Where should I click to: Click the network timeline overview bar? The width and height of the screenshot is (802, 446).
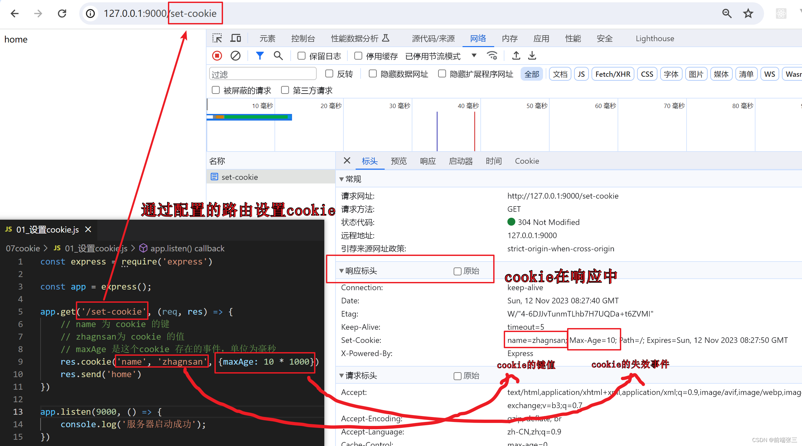pos(249,117)
